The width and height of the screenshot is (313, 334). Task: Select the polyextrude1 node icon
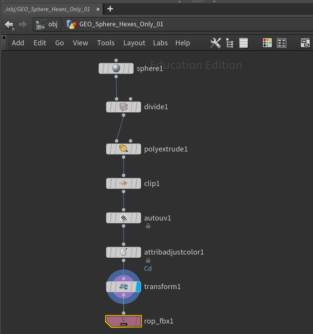click(124, 149)
